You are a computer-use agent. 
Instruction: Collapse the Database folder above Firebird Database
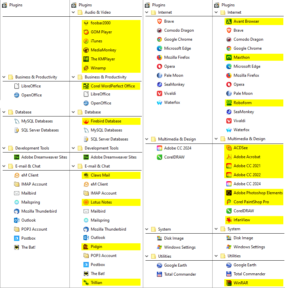coord(73,112)
